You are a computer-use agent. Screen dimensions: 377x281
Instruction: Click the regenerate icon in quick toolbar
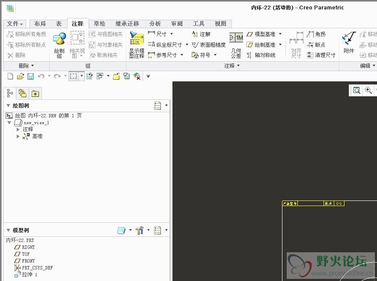tap(89, 76)
